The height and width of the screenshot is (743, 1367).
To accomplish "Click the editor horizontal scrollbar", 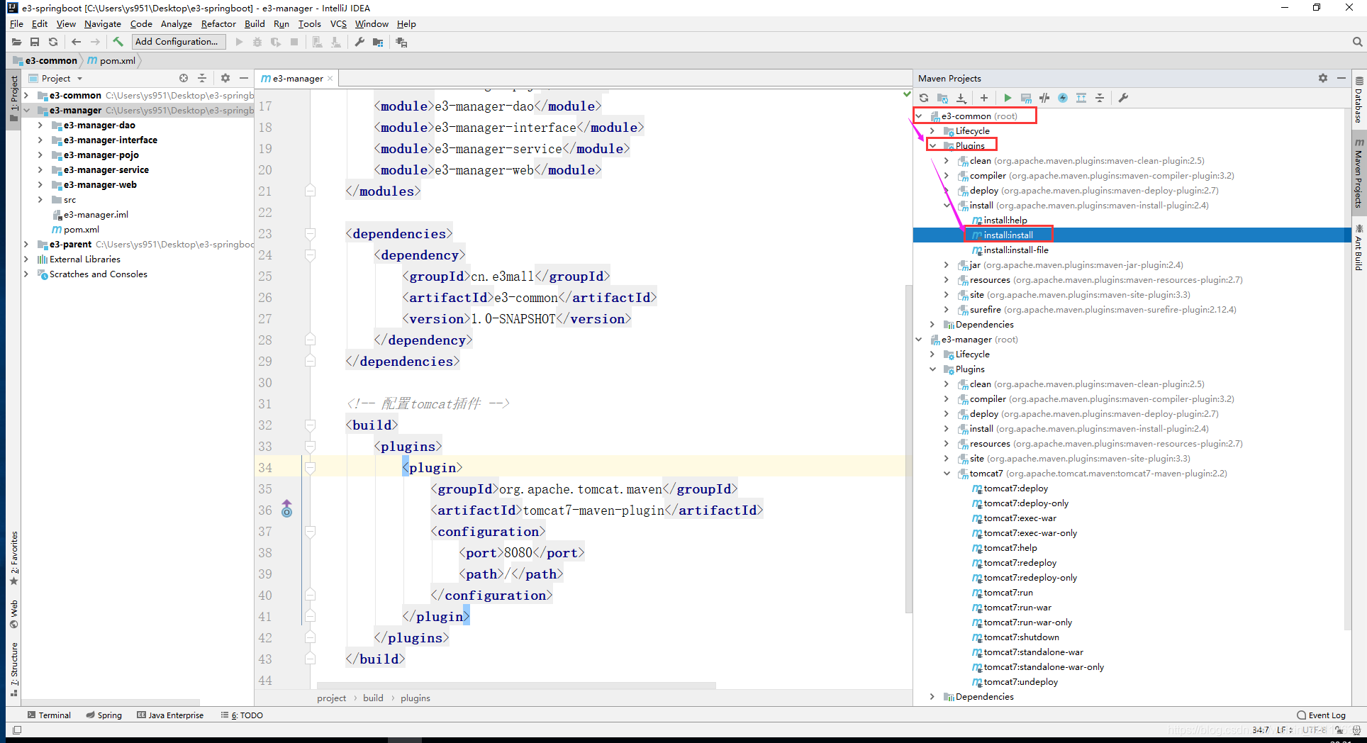I will tap(516, 686).
